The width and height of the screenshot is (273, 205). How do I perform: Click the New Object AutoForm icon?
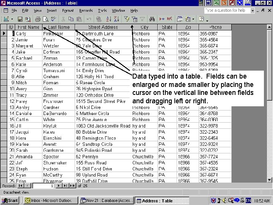188,19
